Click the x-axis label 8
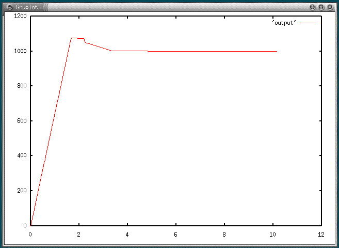Viewport: 339px width, 248px height. click(x=224, y=235)
